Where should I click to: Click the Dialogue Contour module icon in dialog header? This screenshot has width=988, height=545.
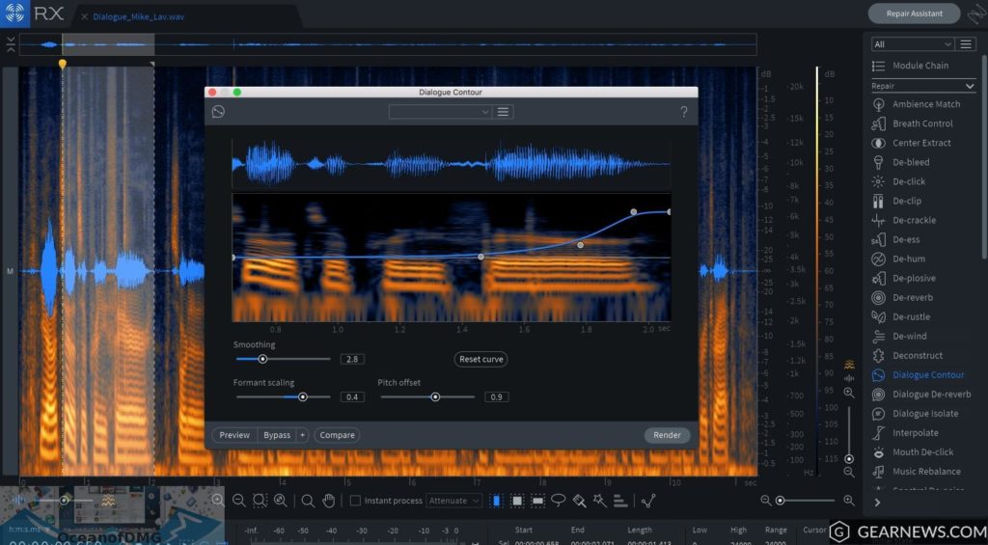pyautogui.click(x=218, y=112)
